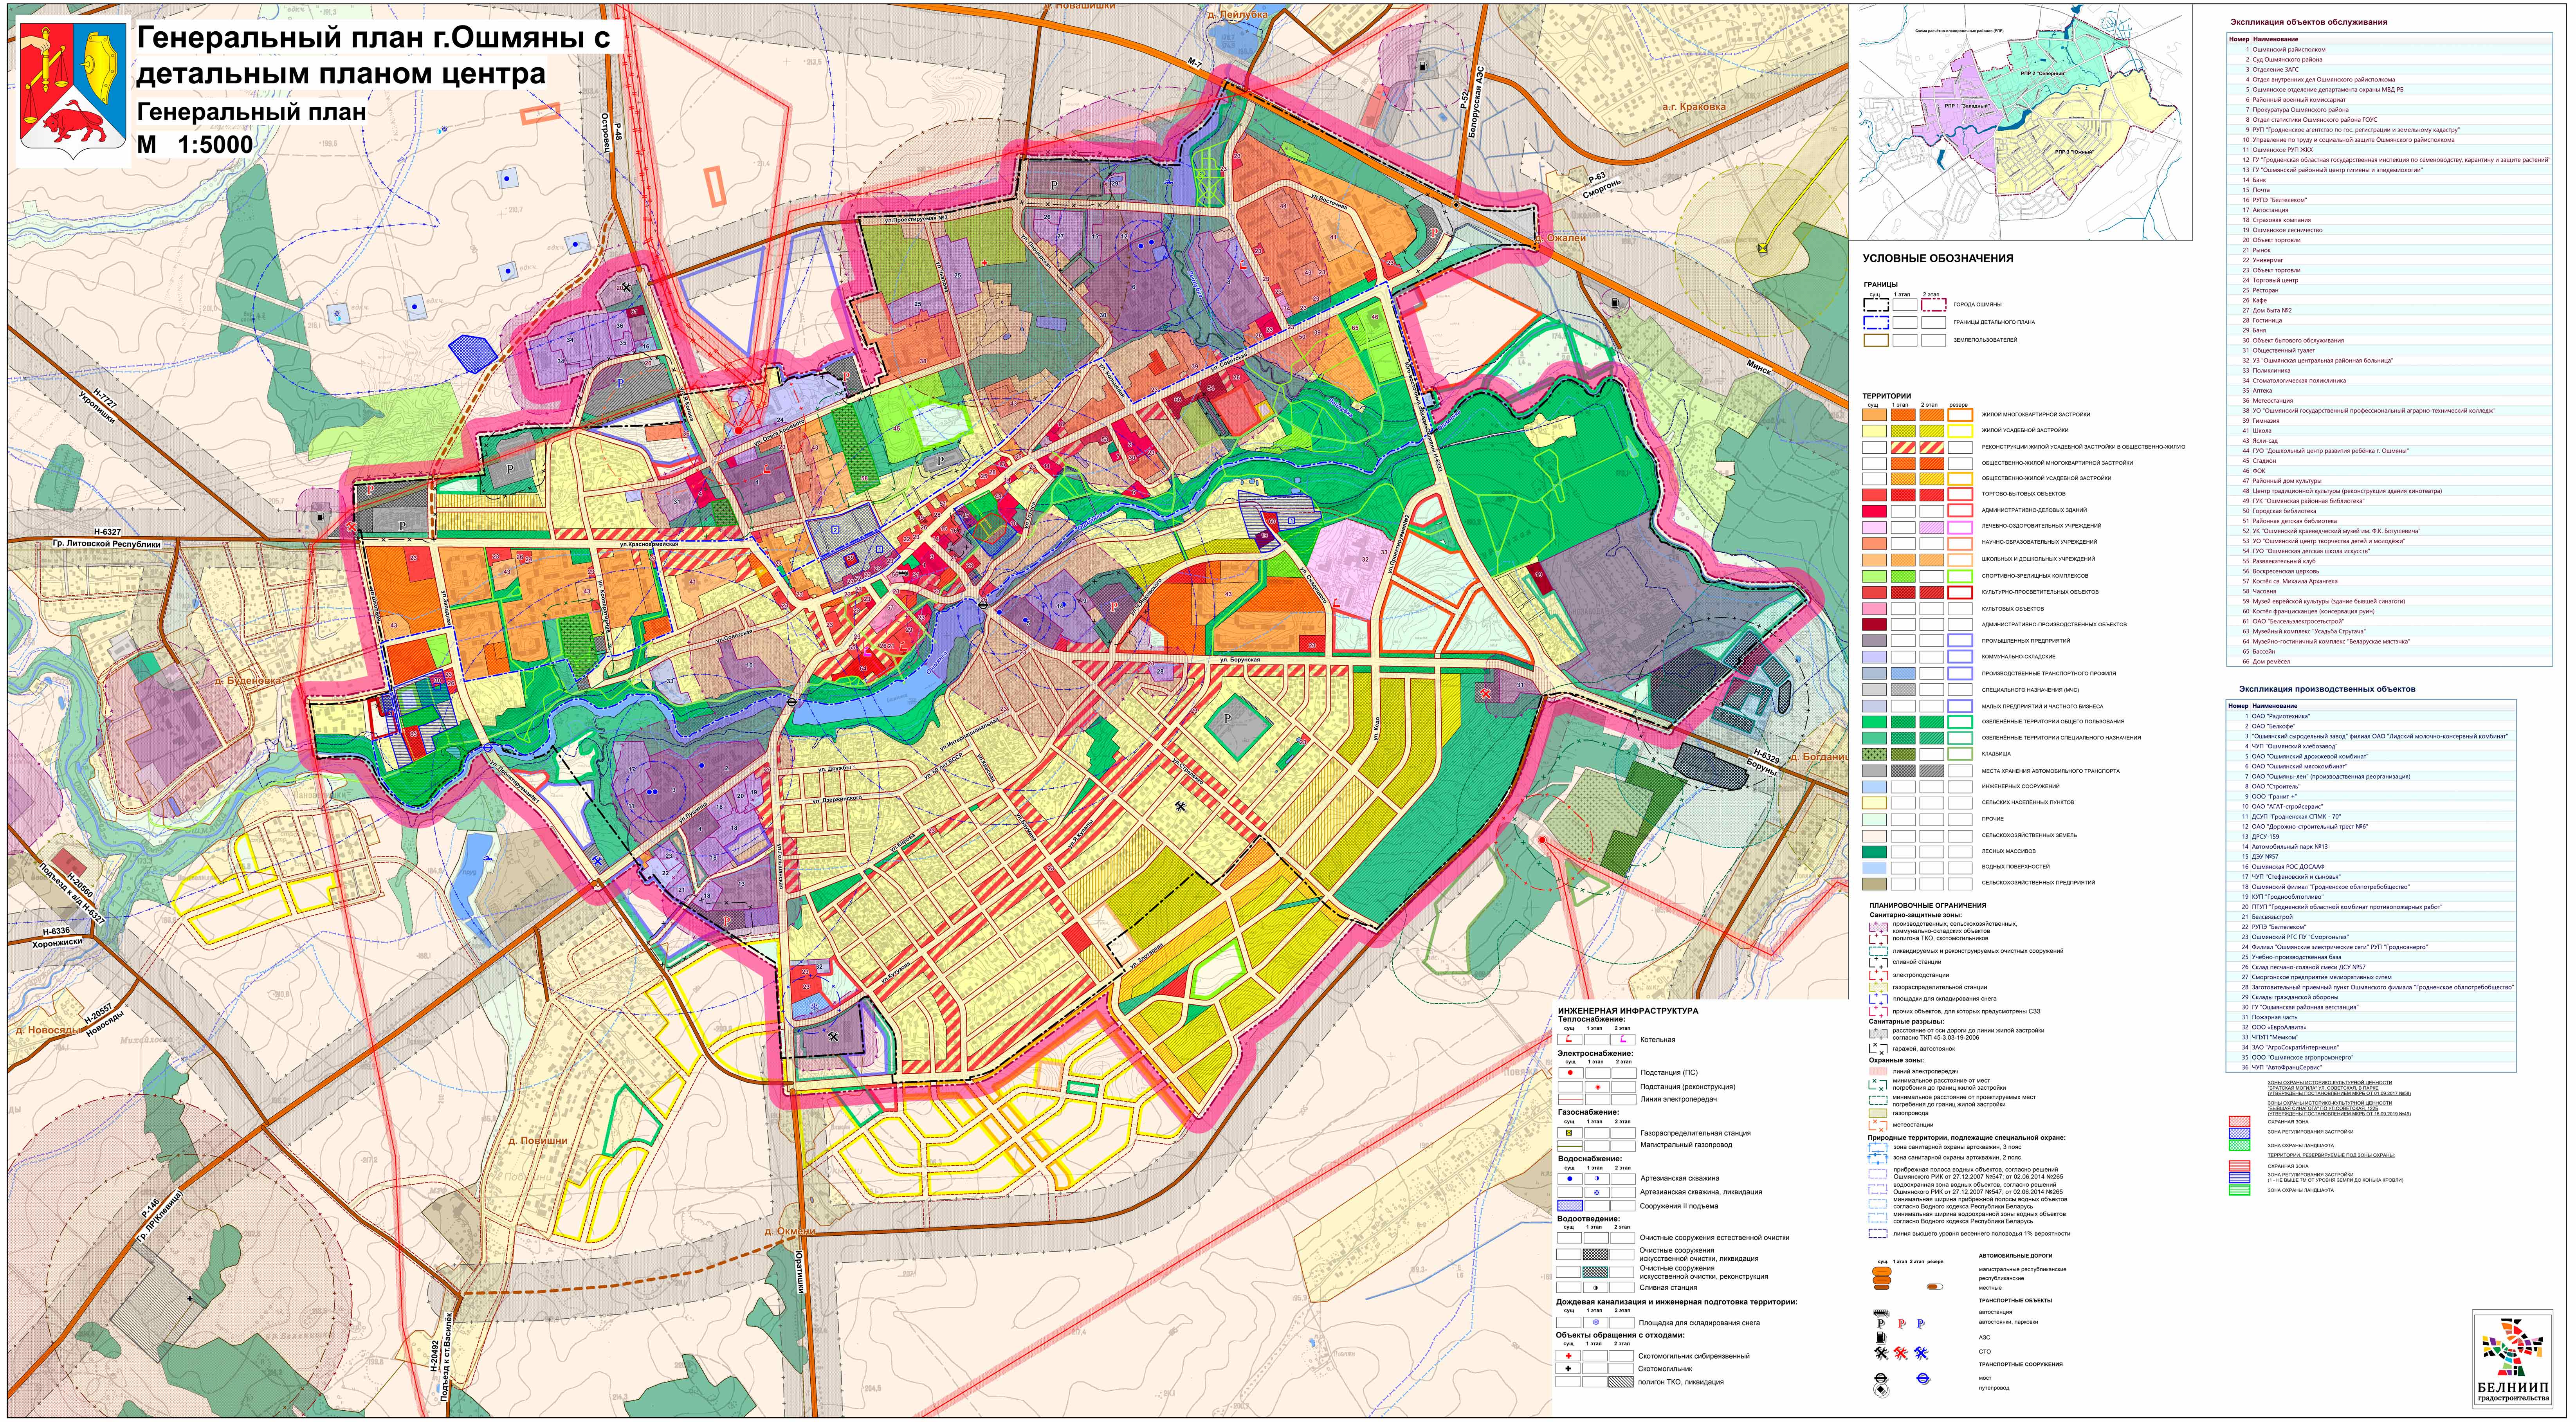The width and height of the screenshot is (2576, 1422).
Task: Click the blue СТО wrench legend icon
Action: (1921, 1353)
